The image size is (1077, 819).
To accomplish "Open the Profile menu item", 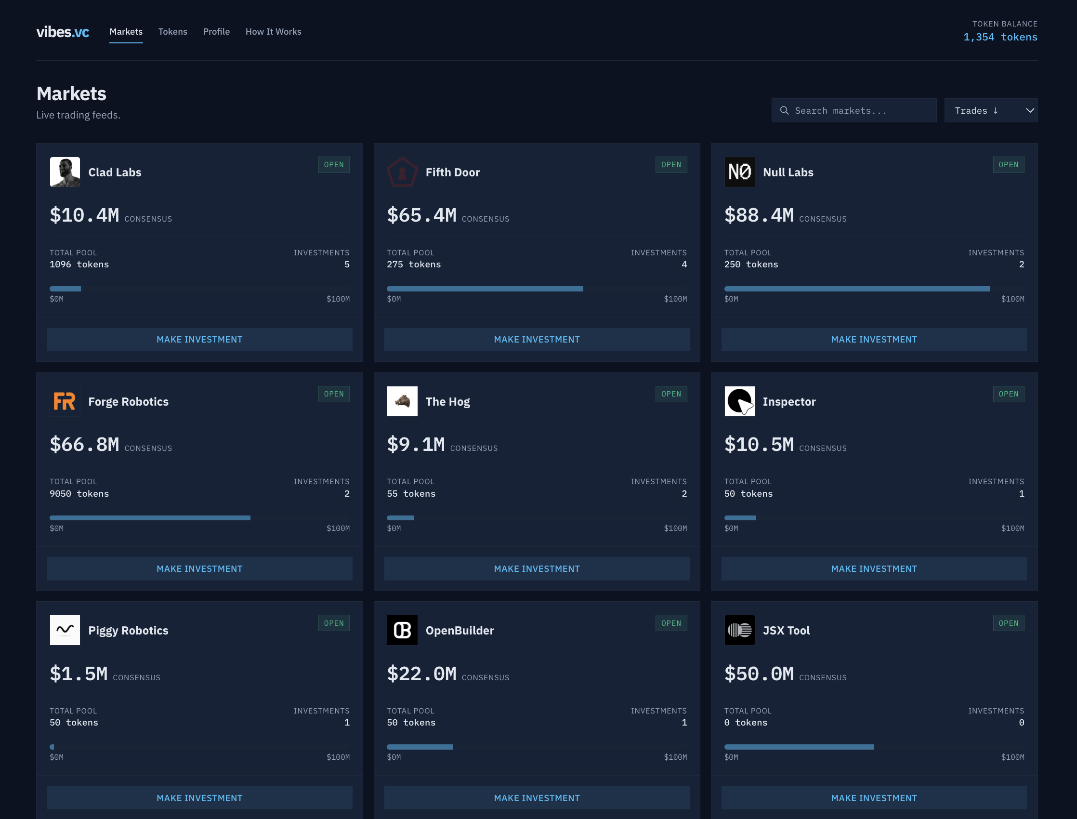I will (x=216, y=31).
